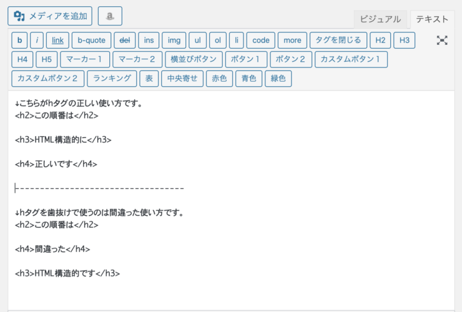Insert heading with H2 button
The image size is (462, 312).
point(380,41)
